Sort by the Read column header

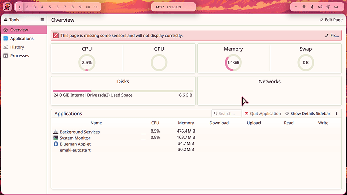pos(288,123)
